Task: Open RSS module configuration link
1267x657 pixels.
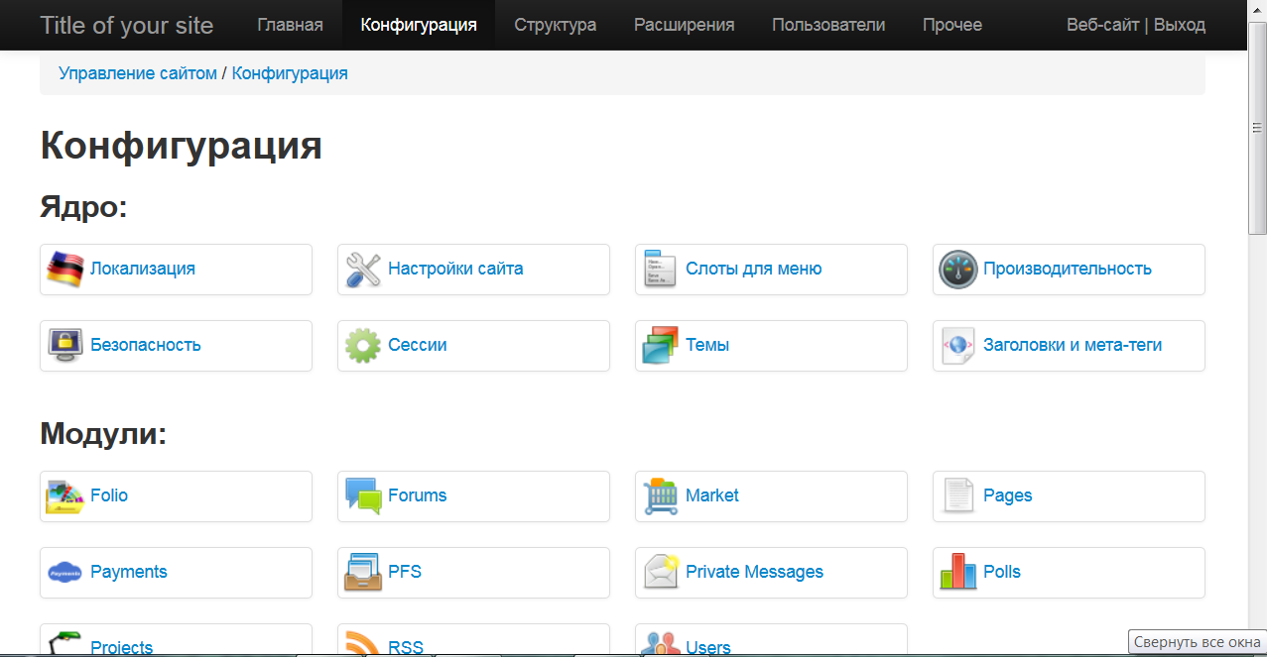Action: 406,647
